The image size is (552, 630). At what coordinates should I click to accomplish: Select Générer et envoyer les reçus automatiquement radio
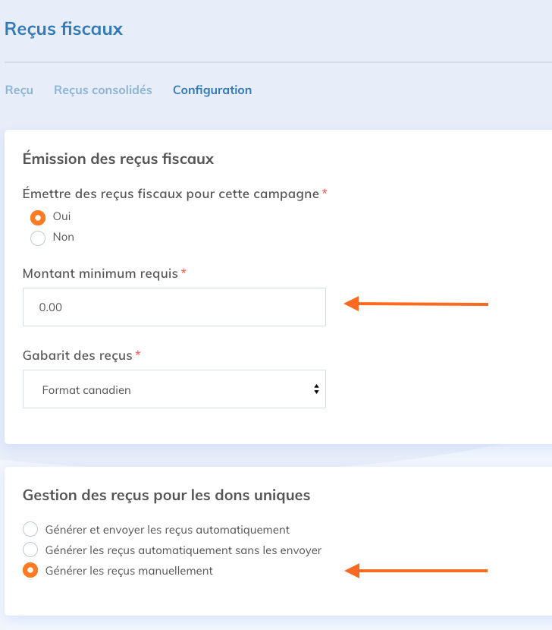pyautogui.click(x=30, y=530)
